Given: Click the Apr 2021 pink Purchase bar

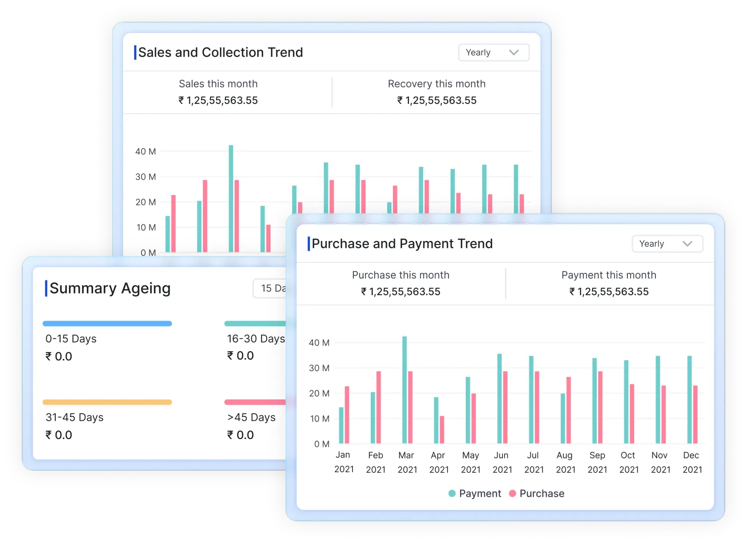Looking at the screenshot, I should coord(442,430).
